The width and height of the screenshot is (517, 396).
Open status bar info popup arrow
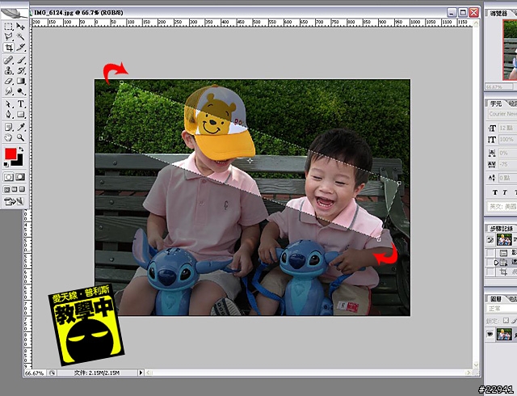click(x=141, y=373)
